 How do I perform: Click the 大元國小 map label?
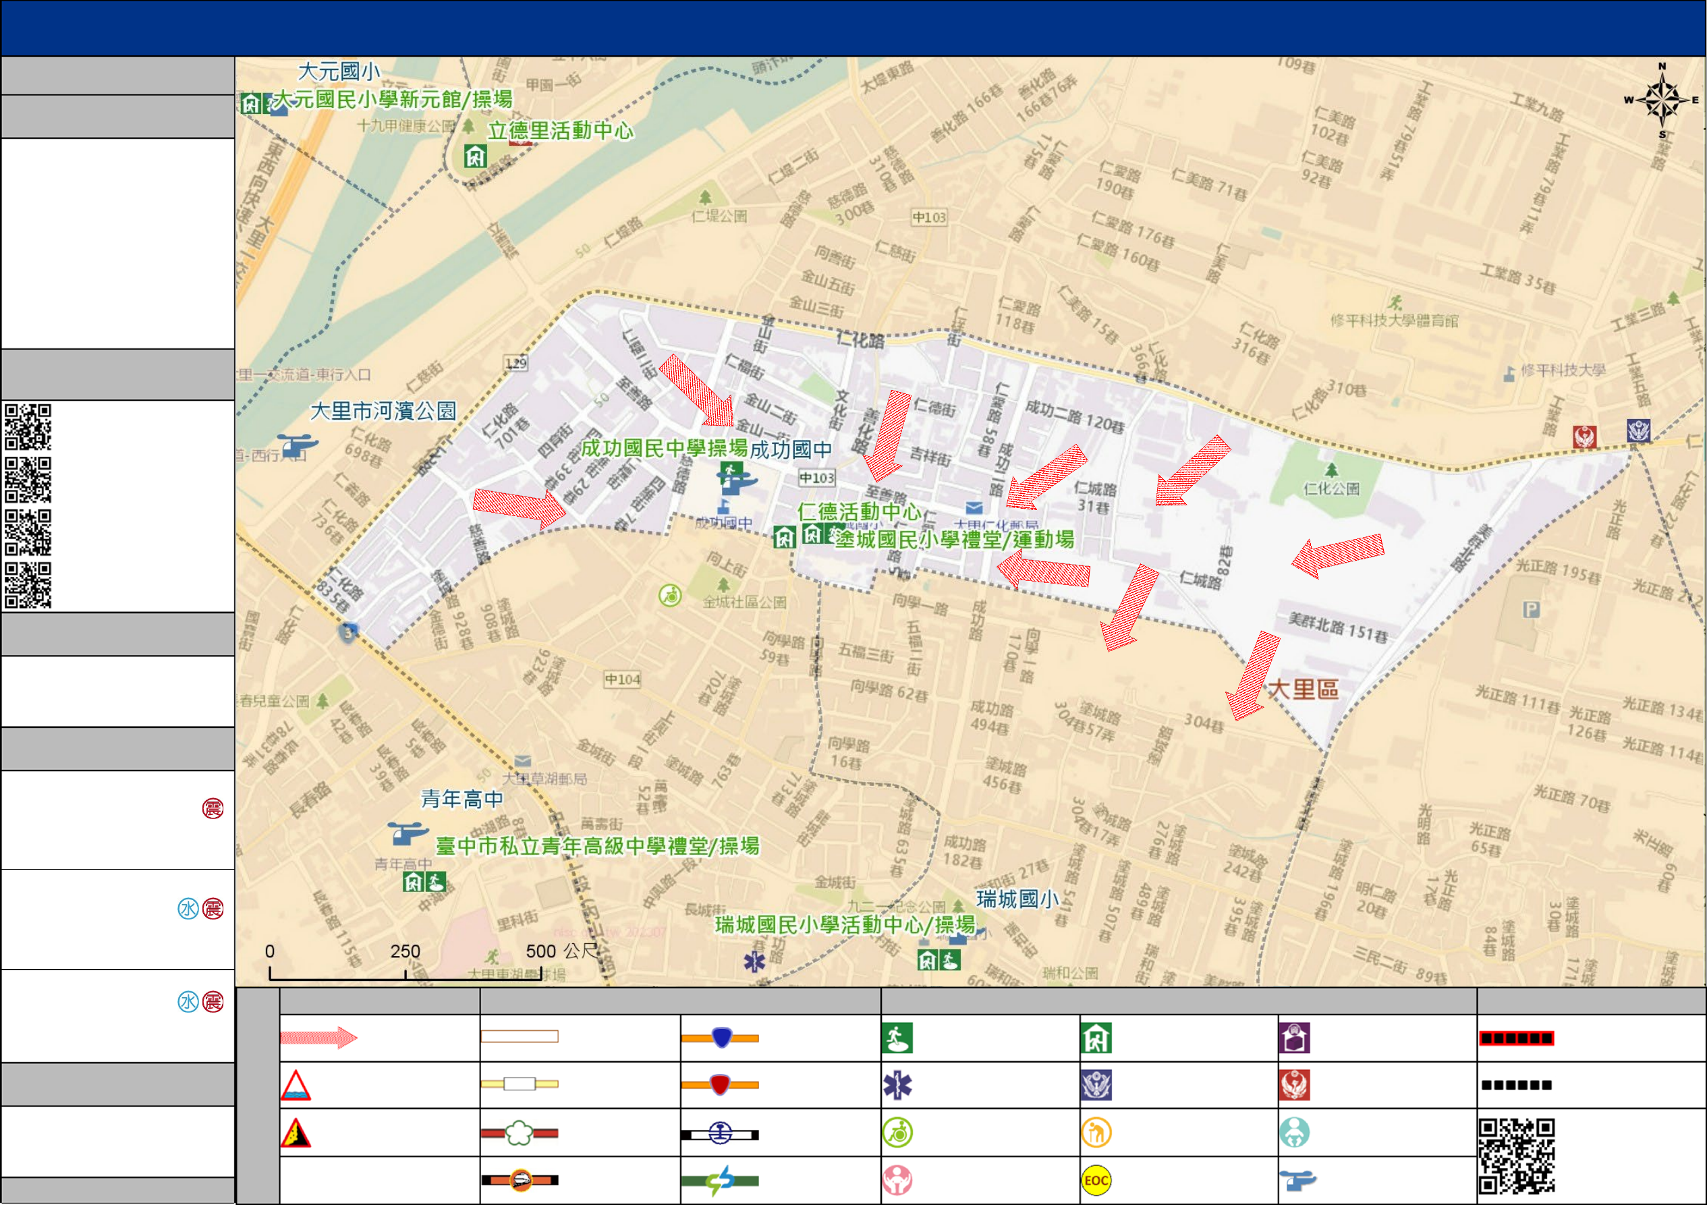pos(339,72)
